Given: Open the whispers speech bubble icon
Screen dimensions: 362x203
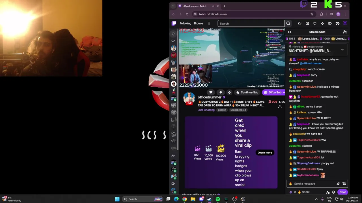Looking at the screenshot, I should click(315, 23).
